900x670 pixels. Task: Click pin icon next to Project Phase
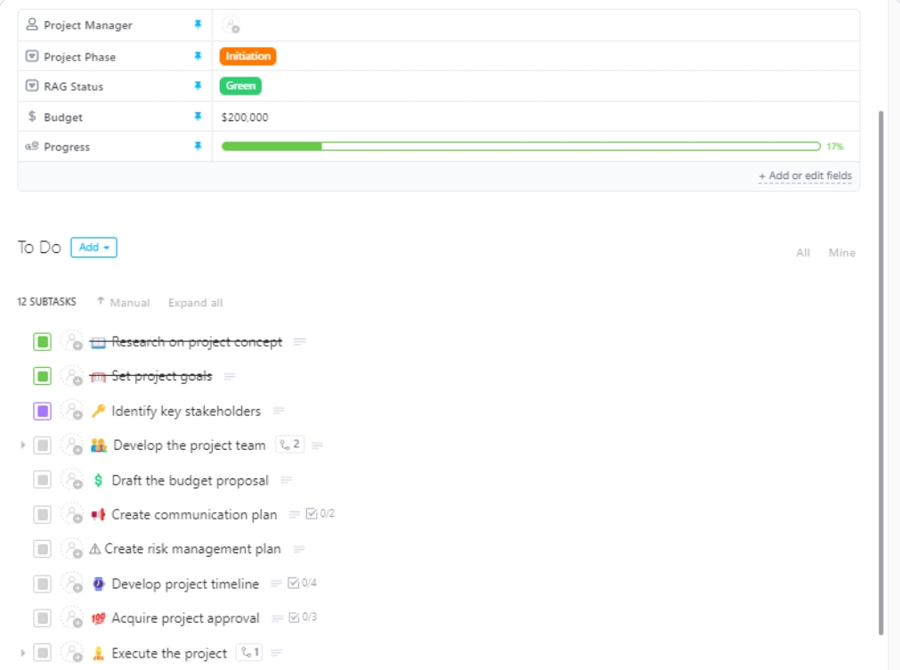click(x=198, y=56)
